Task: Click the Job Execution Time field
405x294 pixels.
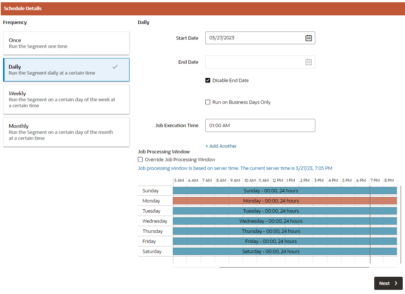Action: tap(260, 126)
